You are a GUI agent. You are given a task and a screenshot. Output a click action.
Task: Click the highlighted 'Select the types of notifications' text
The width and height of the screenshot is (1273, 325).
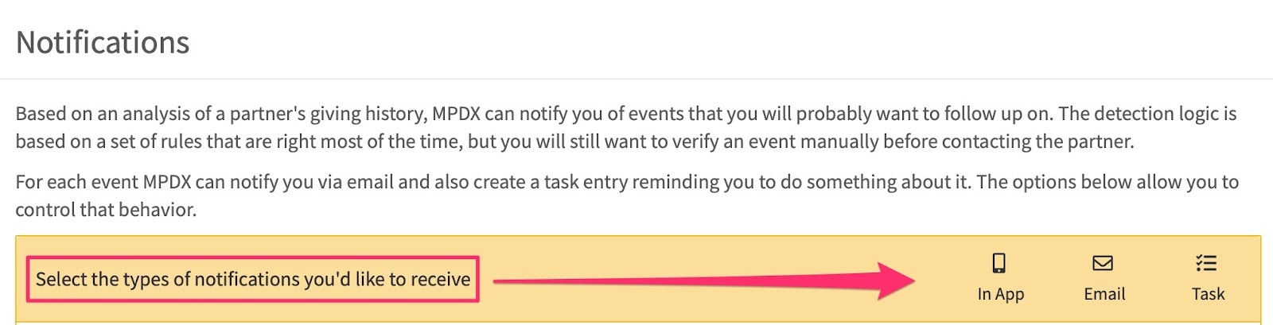[253, 279]
